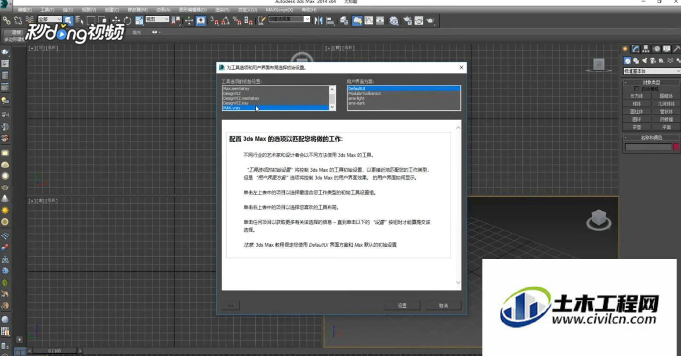
Task: Toggle 3D Snaps
Action: coord(214,20)
